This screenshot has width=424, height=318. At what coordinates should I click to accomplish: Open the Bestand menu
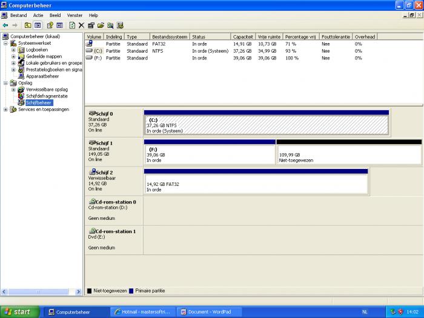point(18,15)
